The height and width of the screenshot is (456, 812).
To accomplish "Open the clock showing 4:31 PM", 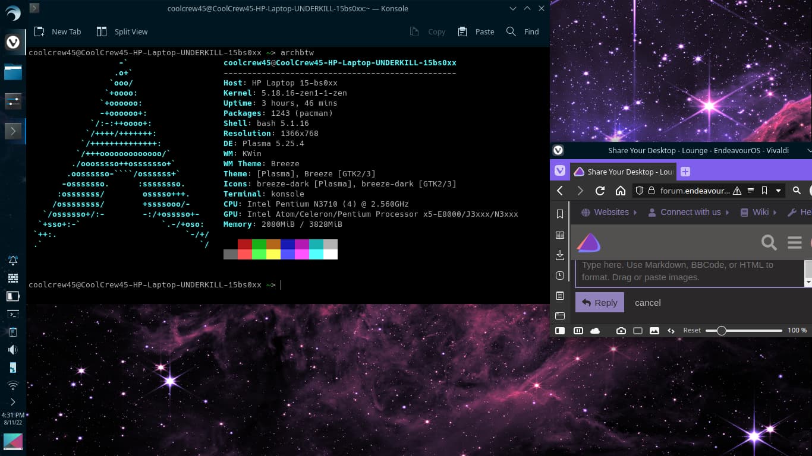I will click(13, 419).
